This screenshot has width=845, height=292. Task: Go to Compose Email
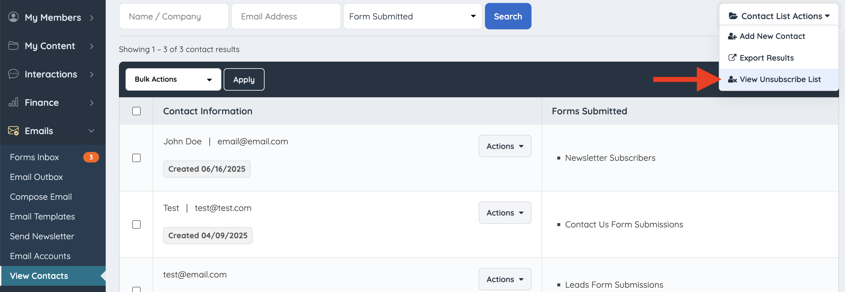[41, 197]
